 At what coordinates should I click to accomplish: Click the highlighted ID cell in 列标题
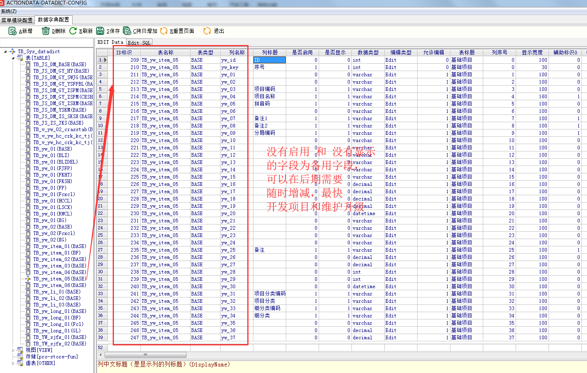click(270, 60)
